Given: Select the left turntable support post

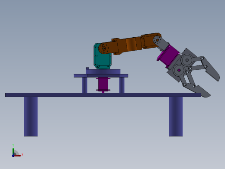Looking at the screenshot, I should tap(85, 85).
